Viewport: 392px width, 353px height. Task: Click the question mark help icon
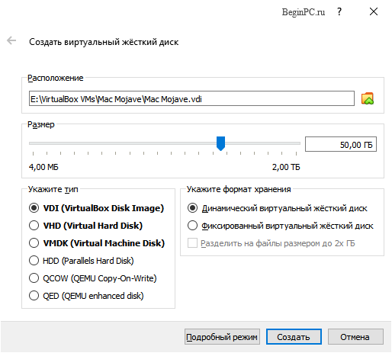(339, 11)
